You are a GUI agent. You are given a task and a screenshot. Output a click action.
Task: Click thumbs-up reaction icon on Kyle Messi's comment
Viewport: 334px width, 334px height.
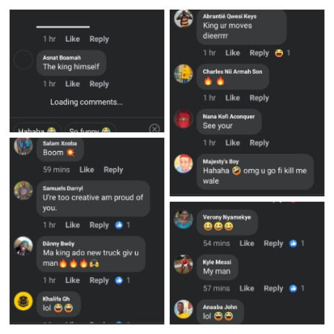293,288
